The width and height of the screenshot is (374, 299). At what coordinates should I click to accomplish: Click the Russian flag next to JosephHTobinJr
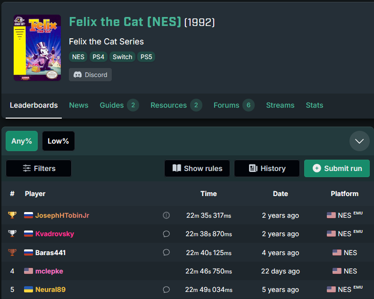pos(28,215)
